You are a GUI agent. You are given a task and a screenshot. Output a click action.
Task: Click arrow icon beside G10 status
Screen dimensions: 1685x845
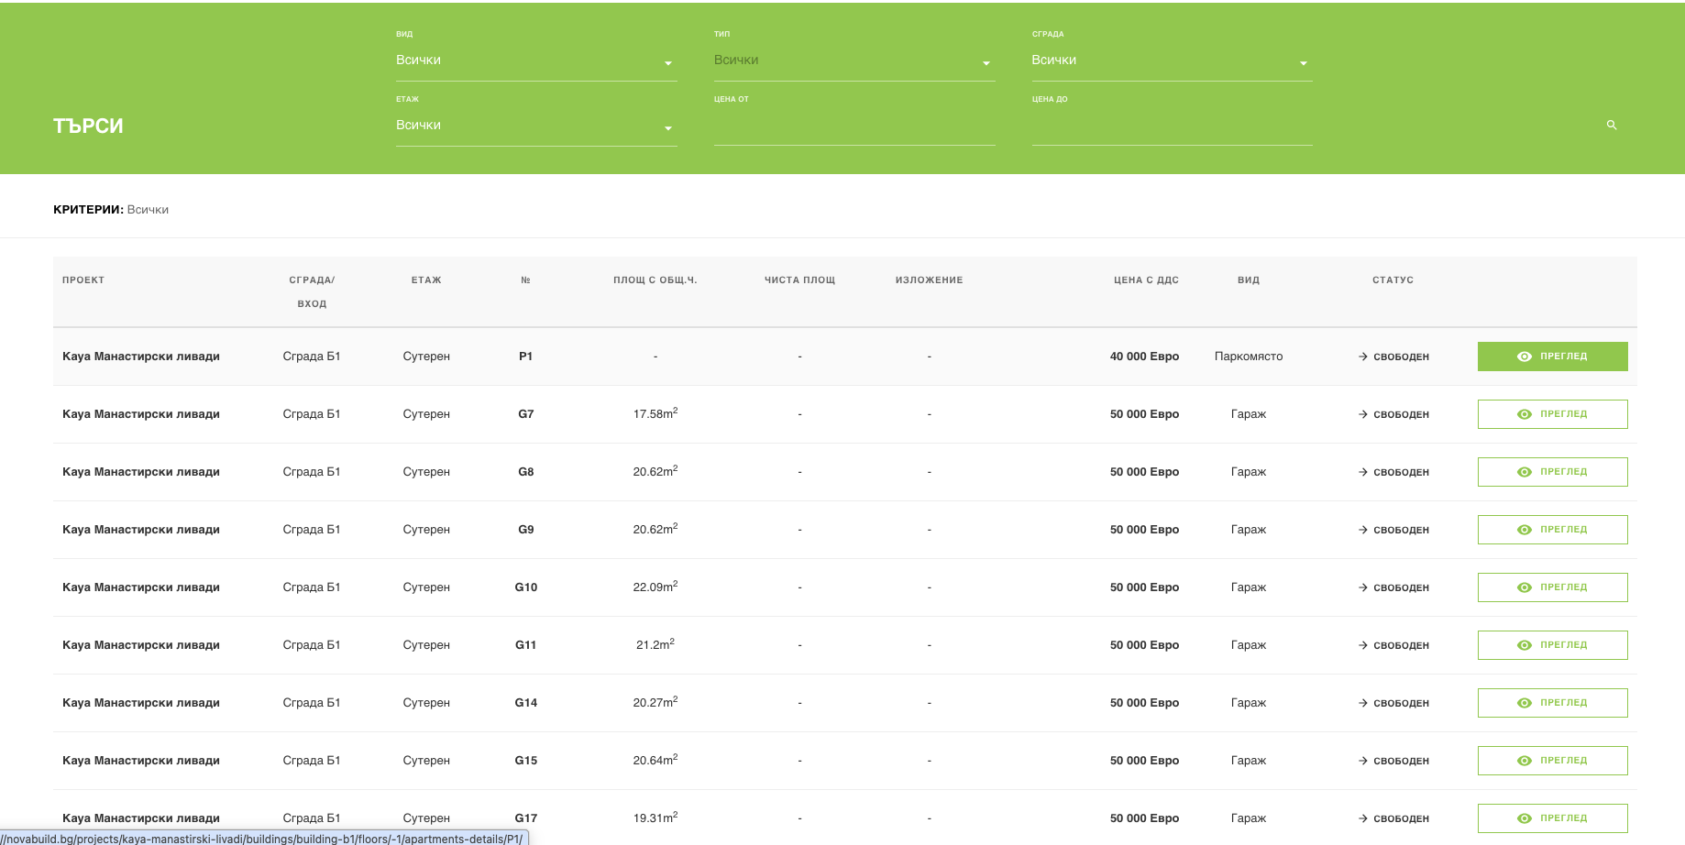click(1362, 587)
